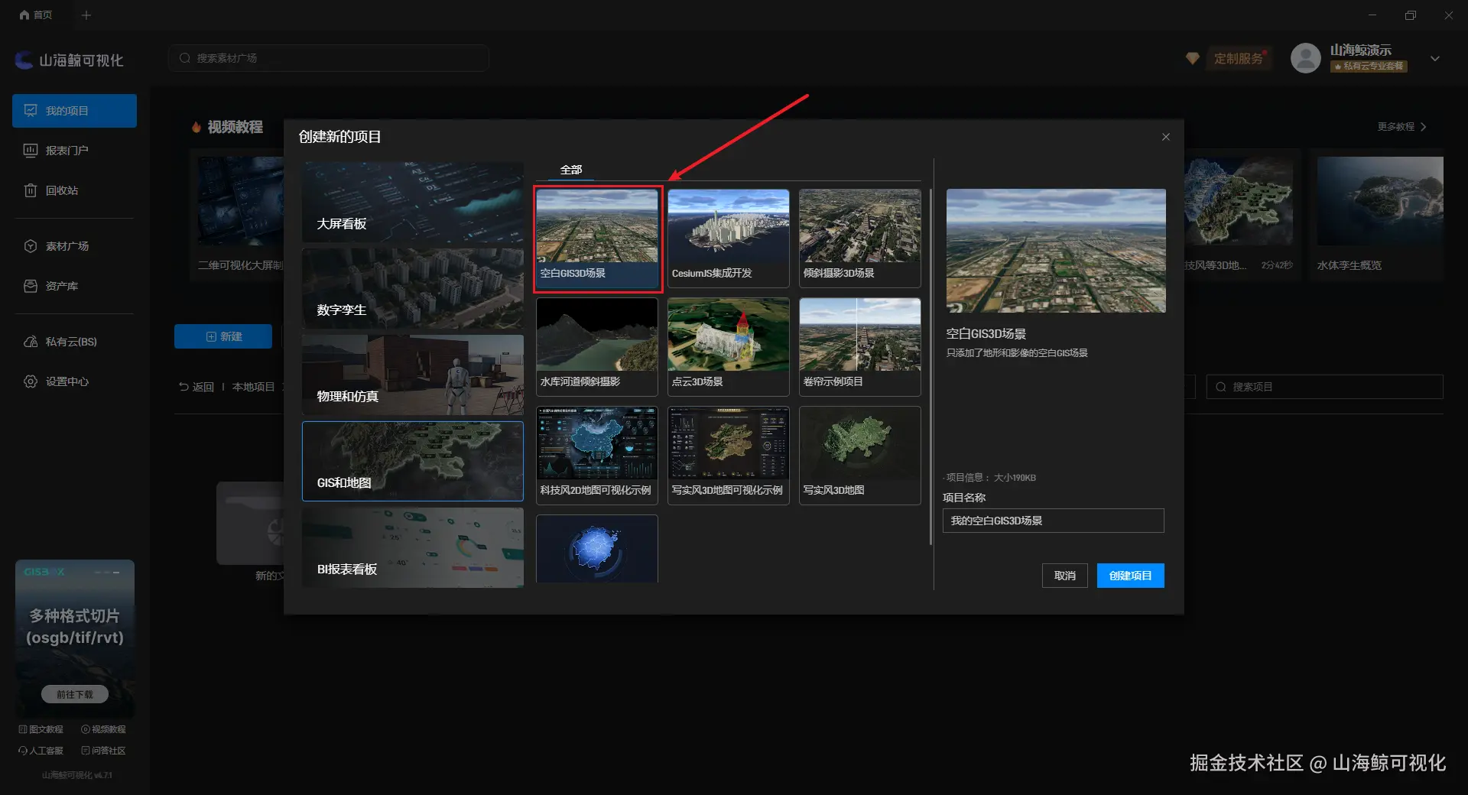
Task: Open the 我的项目 sidebar section
Action: pyautogui.click(x=74, y=111)
